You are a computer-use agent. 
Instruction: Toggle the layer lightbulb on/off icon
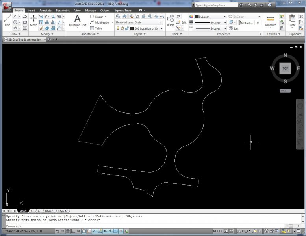coord(117,29)
